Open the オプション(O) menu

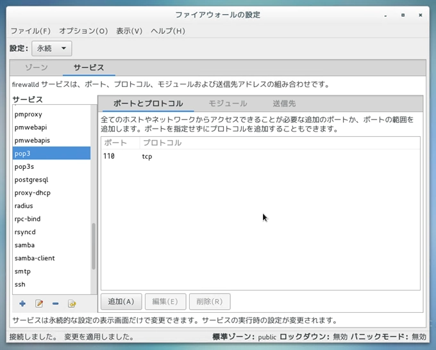click(x=83, y=31)
